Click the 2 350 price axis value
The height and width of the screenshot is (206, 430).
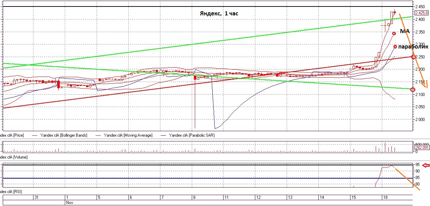point(420,32)
